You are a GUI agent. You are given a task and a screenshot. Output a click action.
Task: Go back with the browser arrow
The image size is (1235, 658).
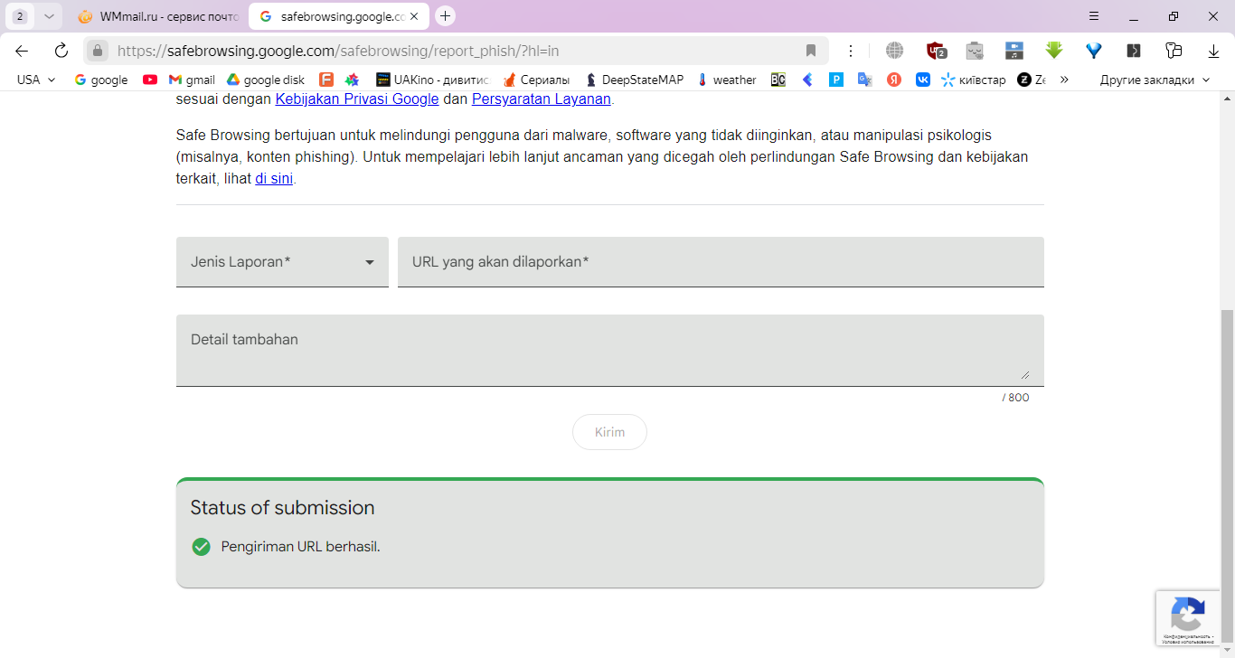click(x=22, y=51)
